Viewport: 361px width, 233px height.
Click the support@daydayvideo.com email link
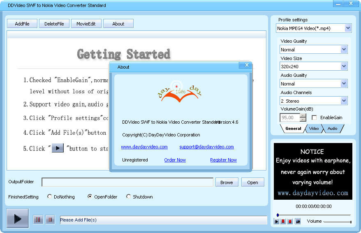(206, 147)
